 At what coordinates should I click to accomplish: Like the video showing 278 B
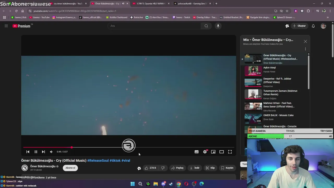tap(150, 168)
